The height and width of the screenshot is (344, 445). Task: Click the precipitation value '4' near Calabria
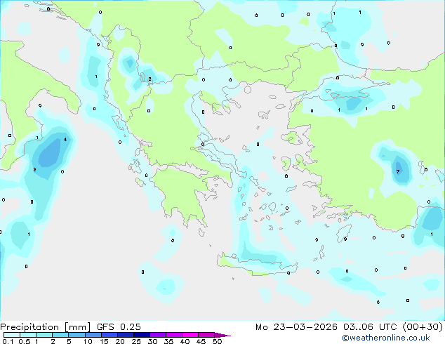(65, 140)
